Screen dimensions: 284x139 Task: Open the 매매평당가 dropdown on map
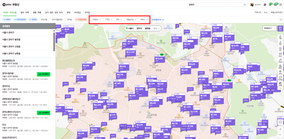269,28
